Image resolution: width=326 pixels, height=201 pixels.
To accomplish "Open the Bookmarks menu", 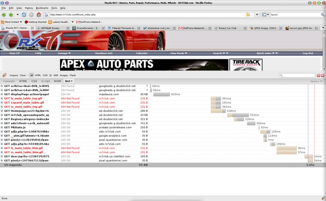I will pos(42,8).
